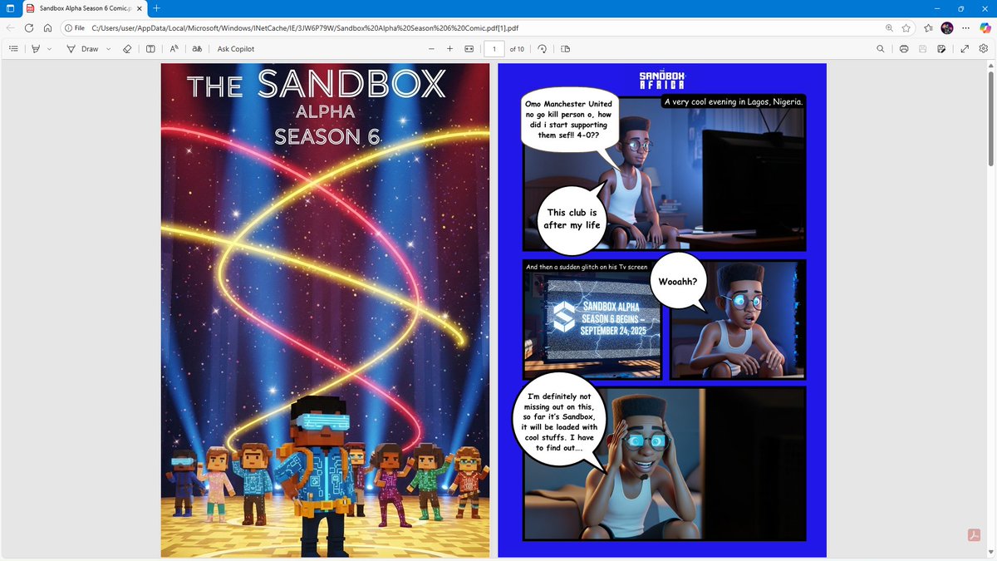Zoom in on the PDF
This screenshot has height=561, width=997.
coord(449,49)
